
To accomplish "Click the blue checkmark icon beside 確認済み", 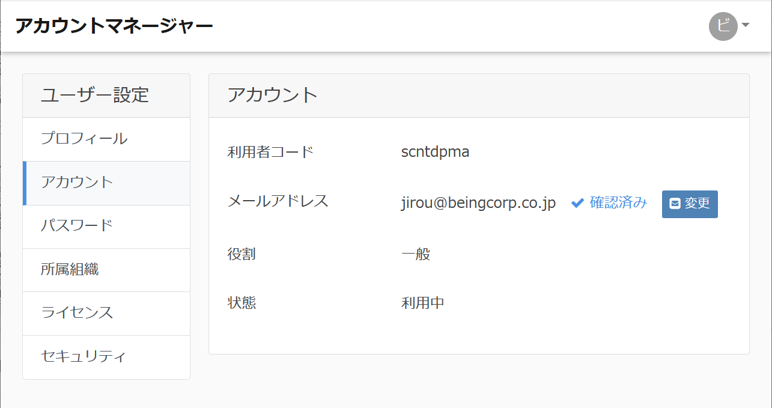I will [x=577, y=203].
